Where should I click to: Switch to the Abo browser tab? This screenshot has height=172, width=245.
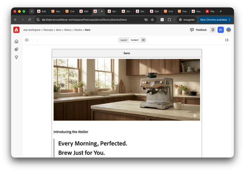click(56, 11)
